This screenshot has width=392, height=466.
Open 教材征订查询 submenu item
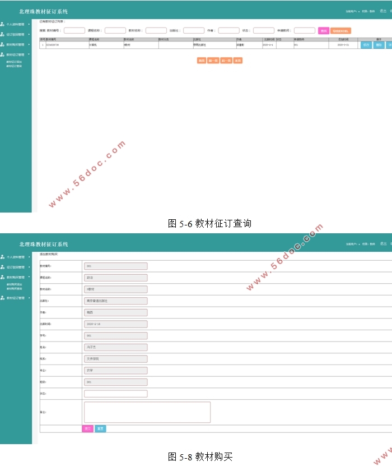tap(14, 66)
